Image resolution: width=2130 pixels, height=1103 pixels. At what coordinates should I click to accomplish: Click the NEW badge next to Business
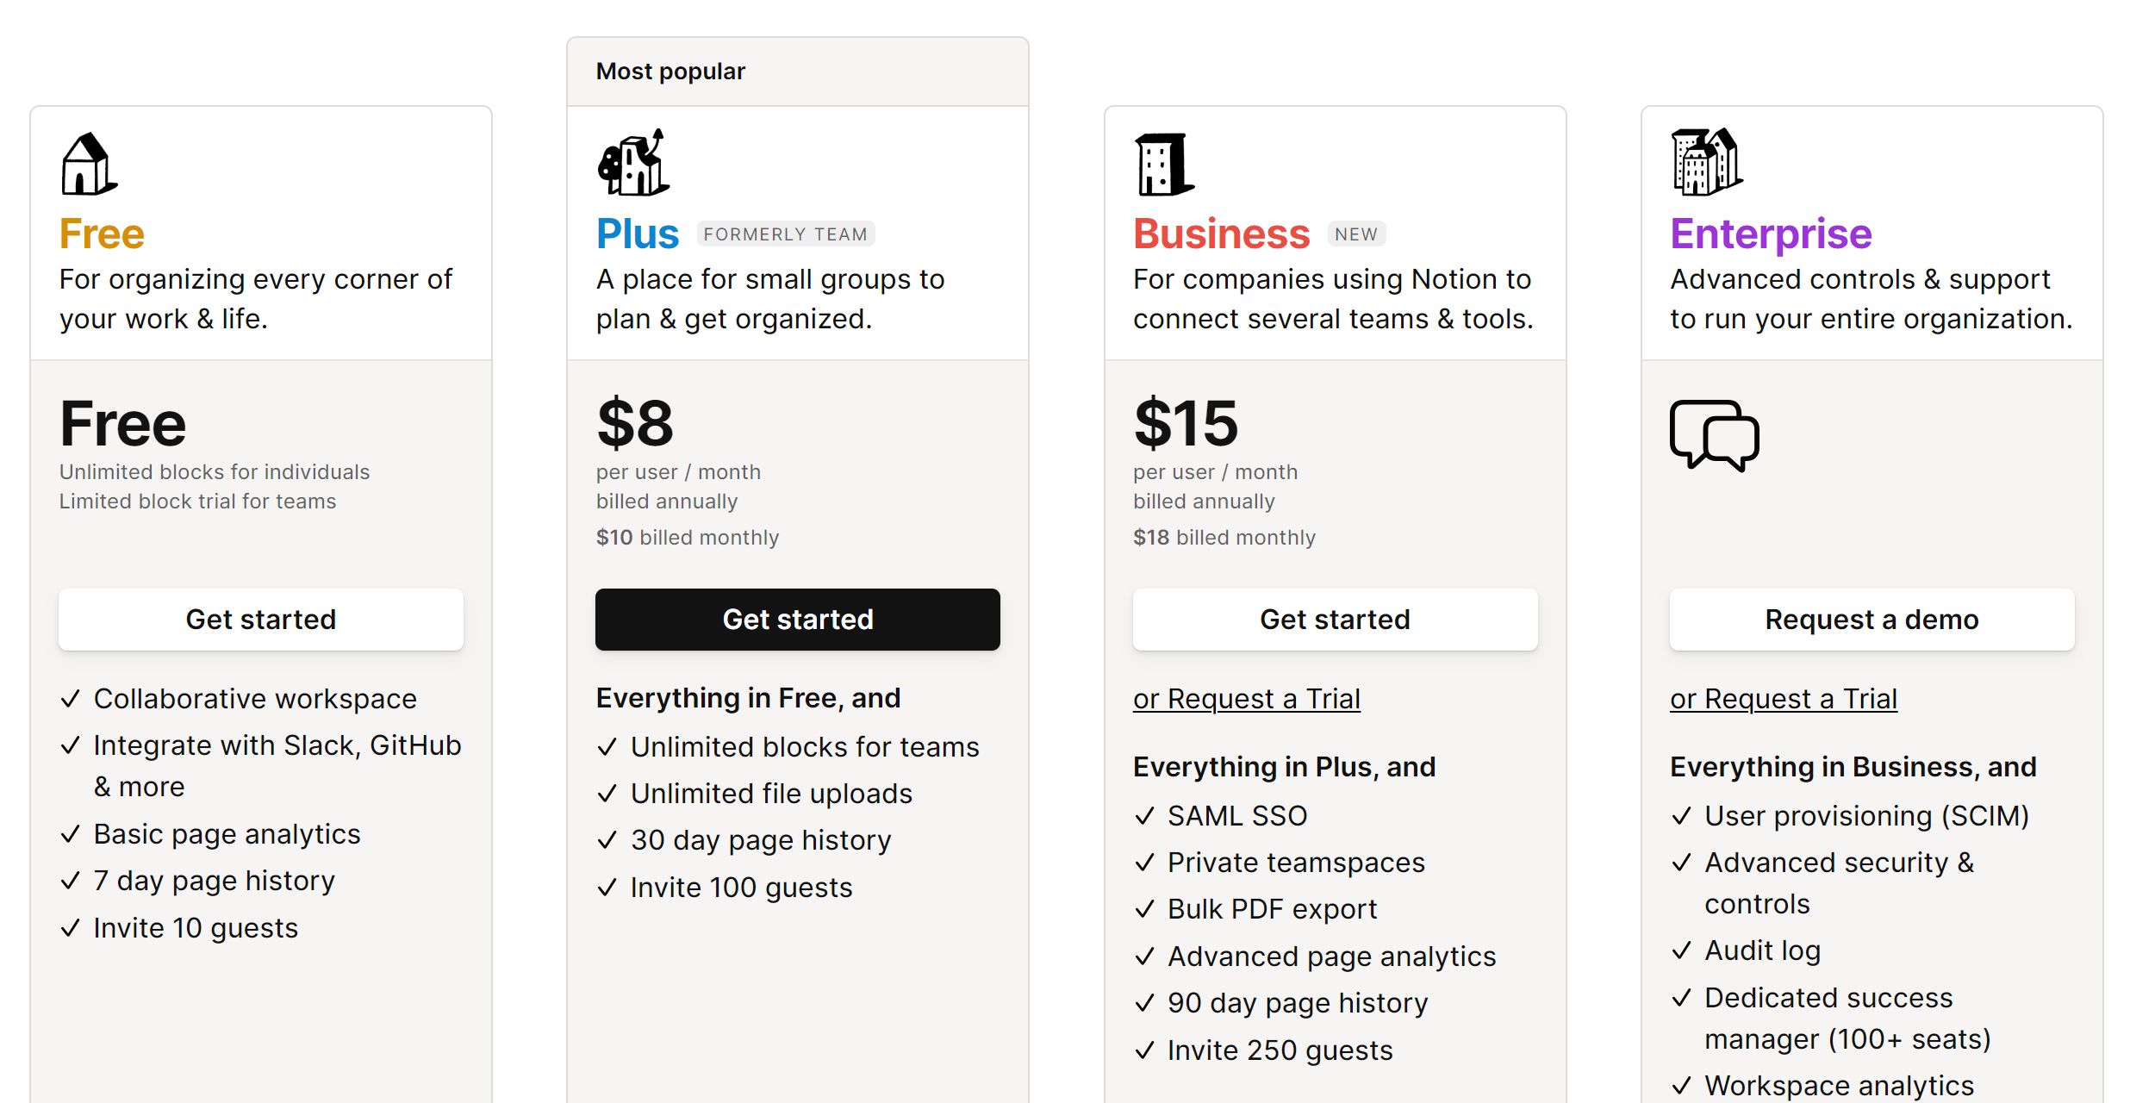1356,234
